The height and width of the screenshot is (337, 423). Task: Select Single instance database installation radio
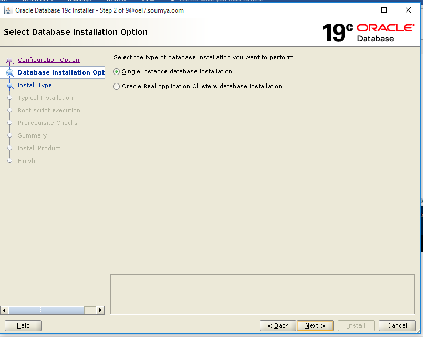pyautogui.click(x=116, y=72)
